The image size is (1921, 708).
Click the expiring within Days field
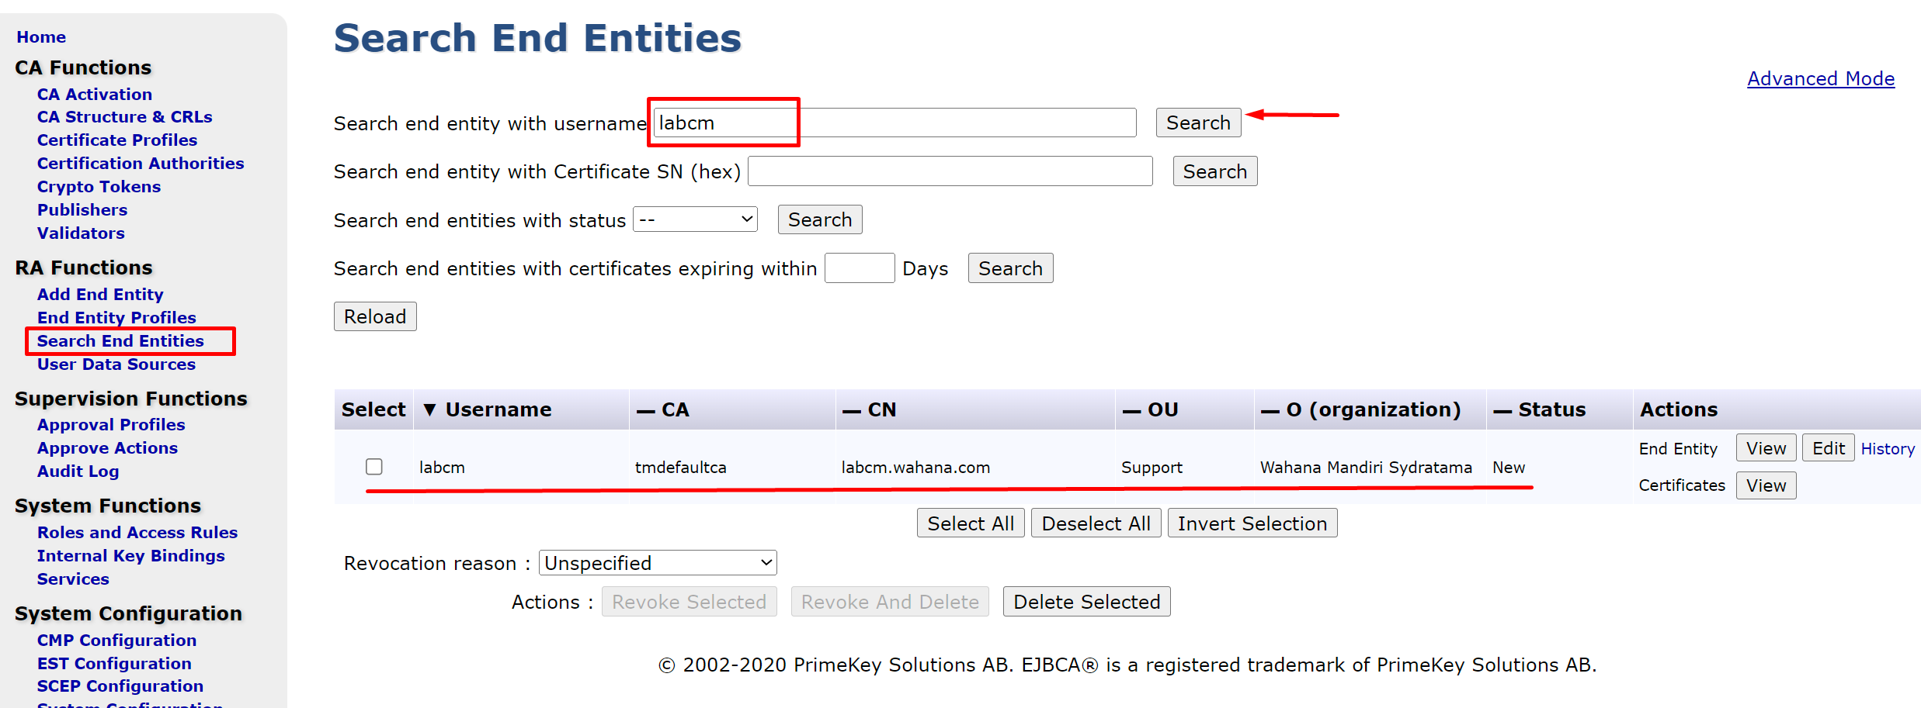click(859, 268)
